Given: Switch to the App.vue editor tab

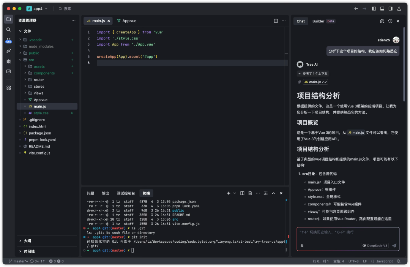Looking at the screenshot, I should coord(127,21).
